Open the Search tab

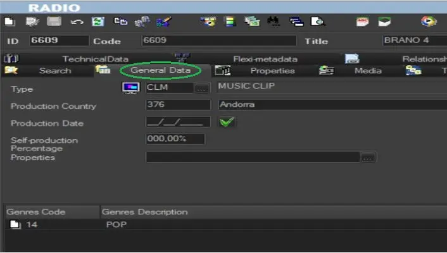click(55, 70)
